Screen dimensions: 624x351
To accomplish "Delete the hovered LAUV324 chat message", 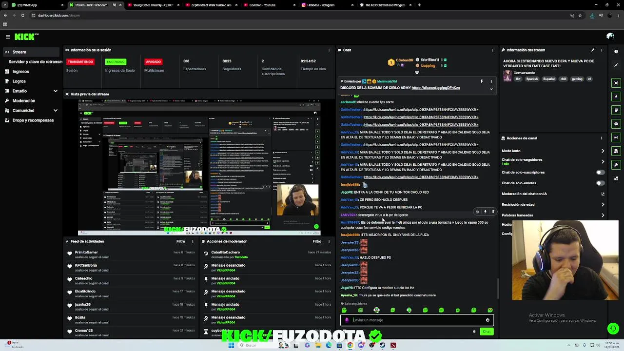I will point(493,212).
